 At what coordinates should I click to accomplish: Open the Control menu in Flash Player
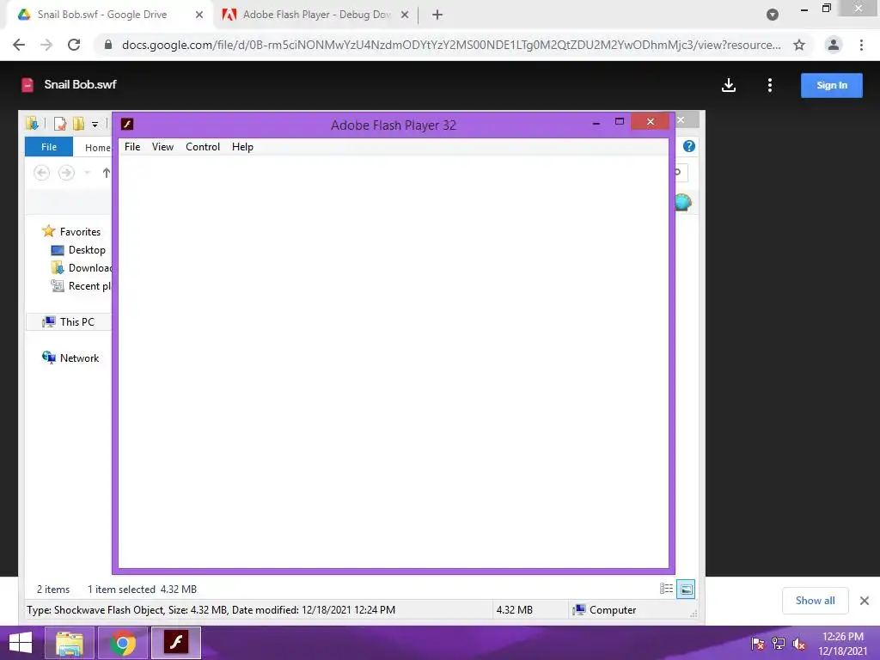[203, 147]
